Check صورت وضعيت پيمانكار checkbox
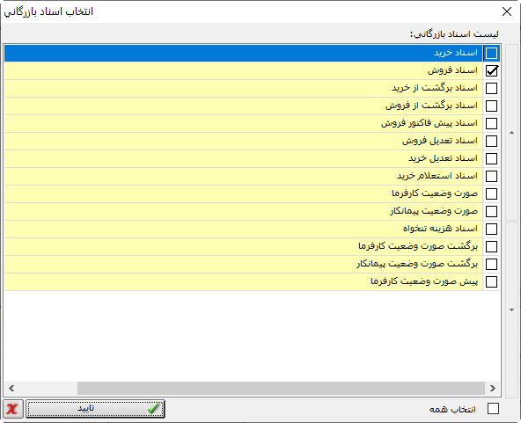 click(491, 211)
